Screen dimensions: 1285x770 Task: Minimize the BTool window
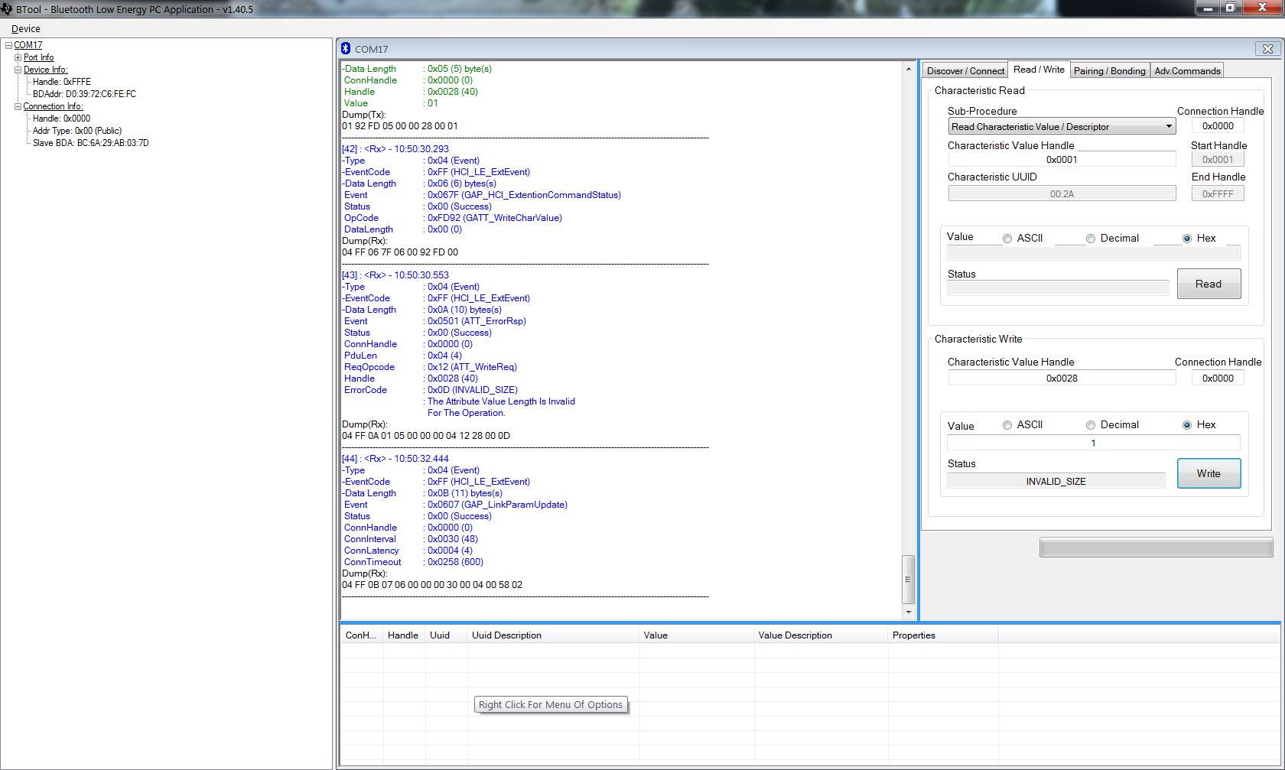(1208, 8)
